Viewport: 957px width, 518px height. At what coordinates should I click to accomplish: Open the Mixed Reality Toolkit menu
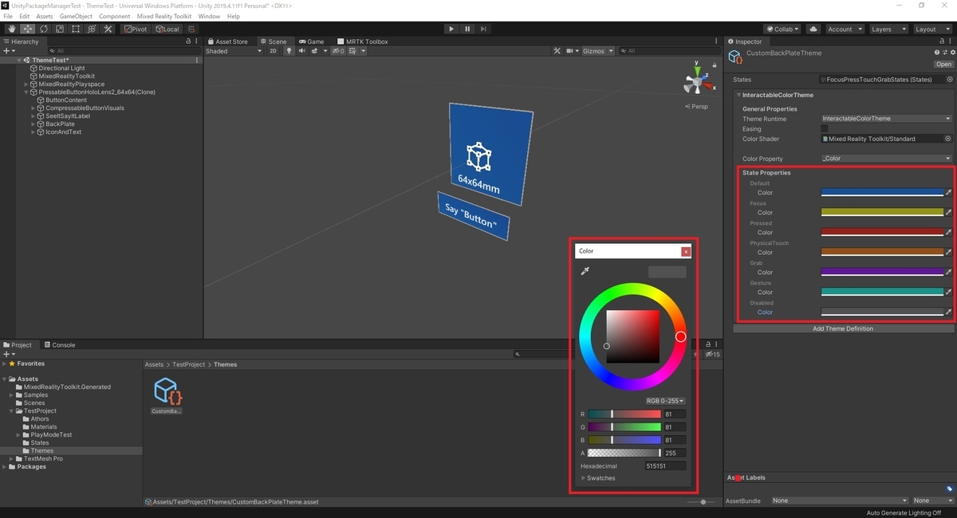(164, 16)
